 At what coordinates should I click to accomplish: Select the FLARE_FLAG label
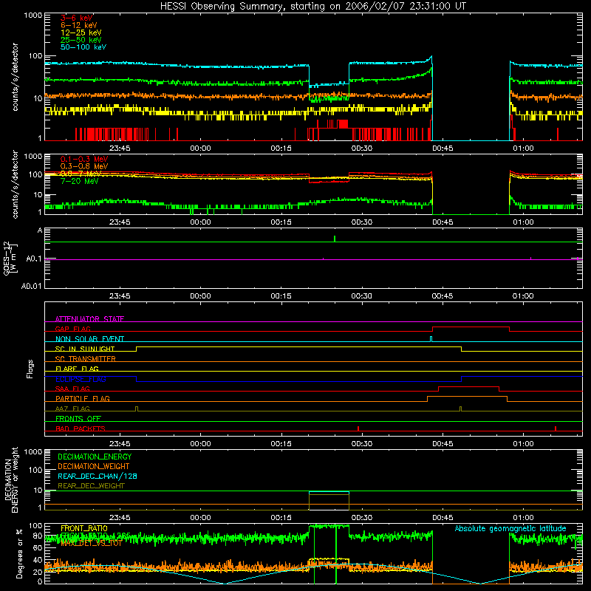pos(77,369)
